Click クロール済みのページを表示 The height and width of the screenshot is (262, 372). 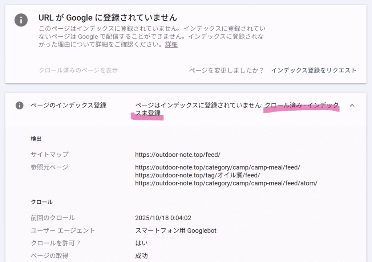78,70
